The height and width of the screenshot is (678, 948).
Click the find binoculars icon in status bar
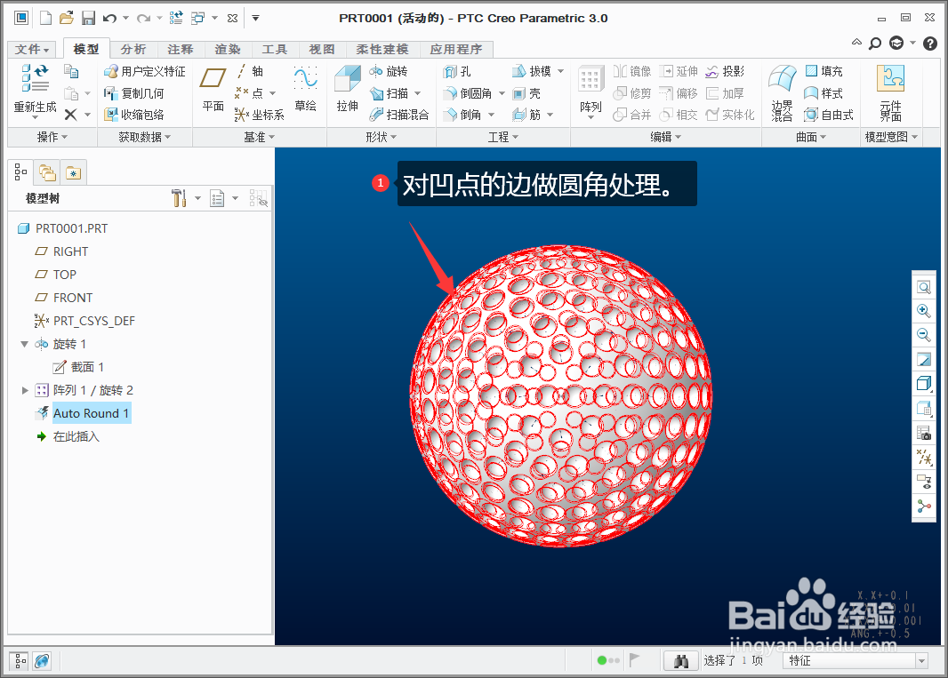point(681,661)
